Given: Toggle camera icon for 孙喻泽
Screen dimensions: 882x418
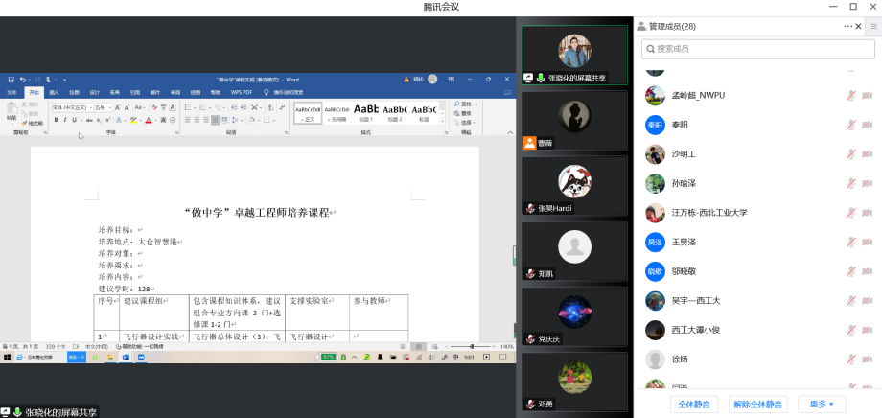Looking at the screenshot, I should (867, 184).
